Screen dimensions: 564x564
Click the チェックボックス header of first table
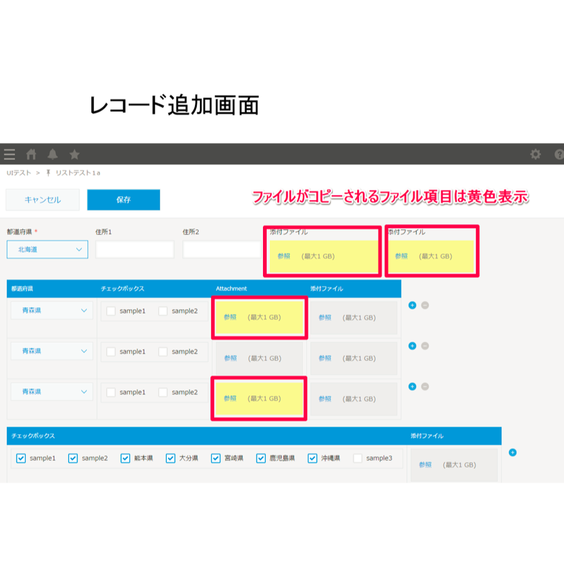point(123,289)
